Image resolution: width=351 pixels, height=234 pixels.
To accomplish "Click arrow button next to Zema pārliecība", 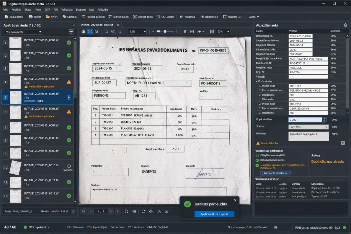I will 343,143.
